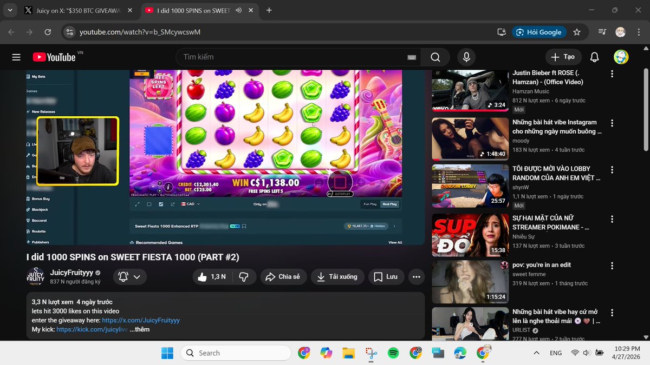Open a new Chrome tab
Image resolution: width=650 pixels, height=365 pixels.
coord(269,10)
